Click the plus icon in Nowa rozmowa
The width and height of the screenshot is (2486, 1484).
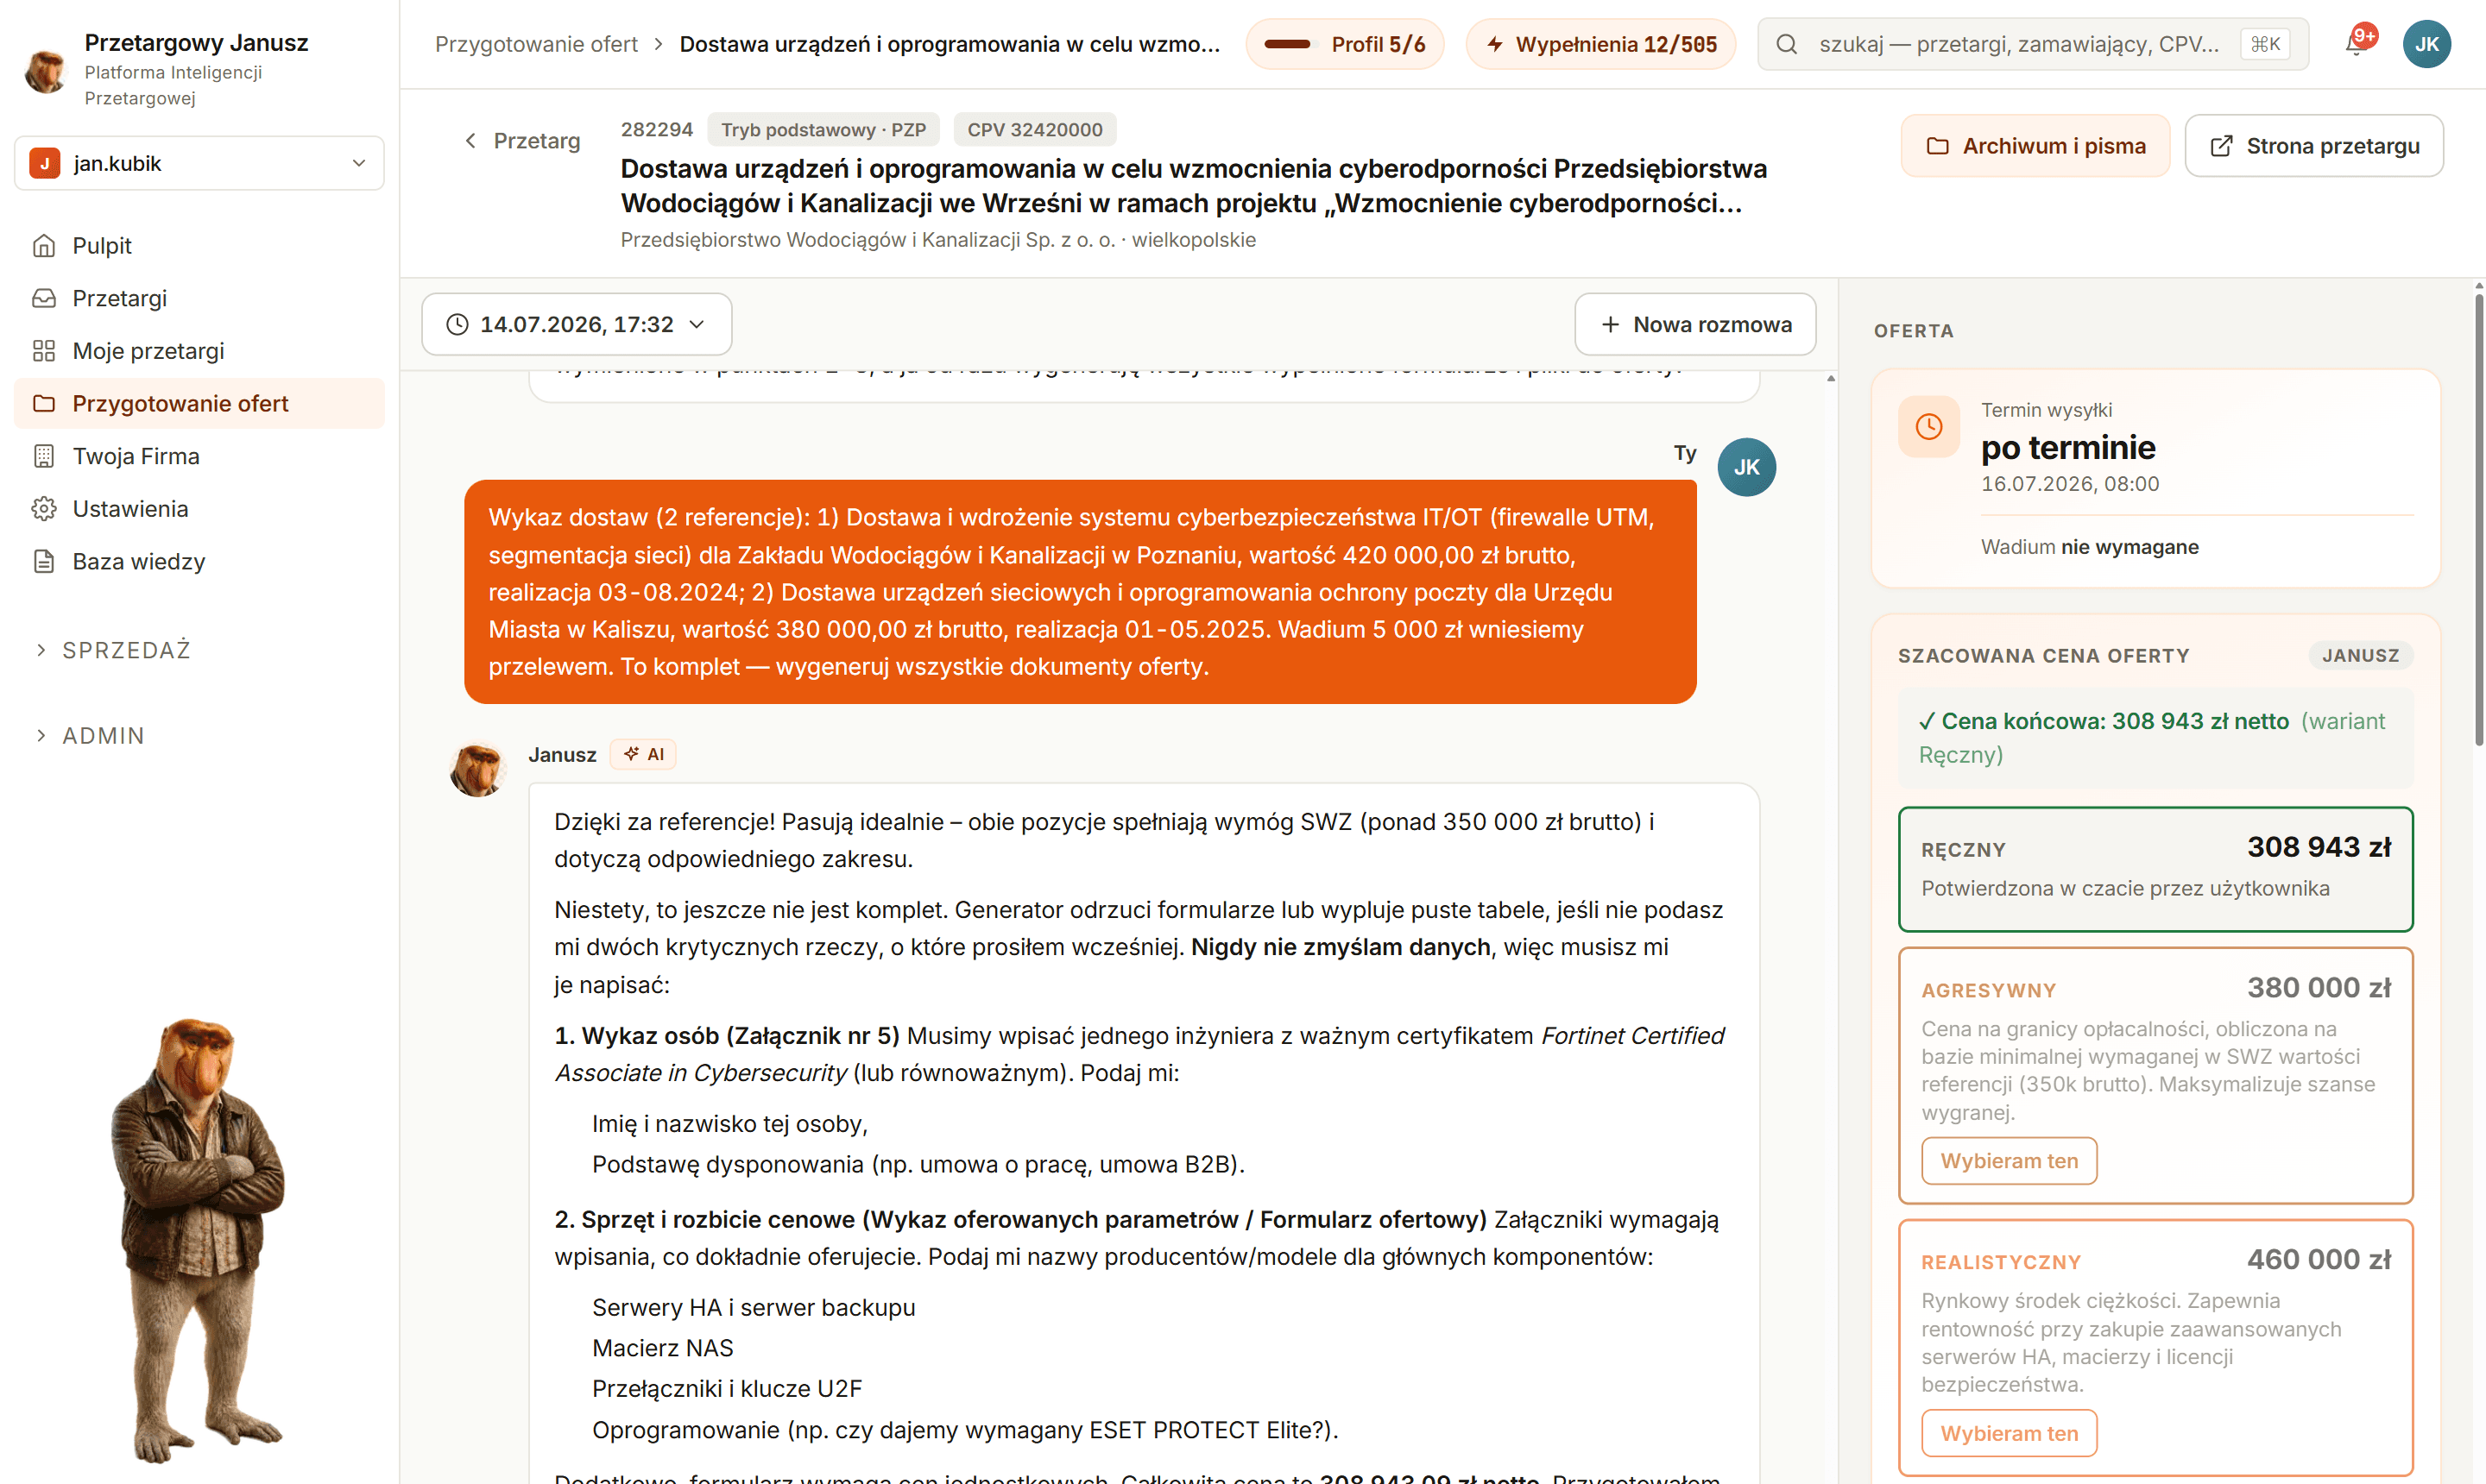(1611, 324)
